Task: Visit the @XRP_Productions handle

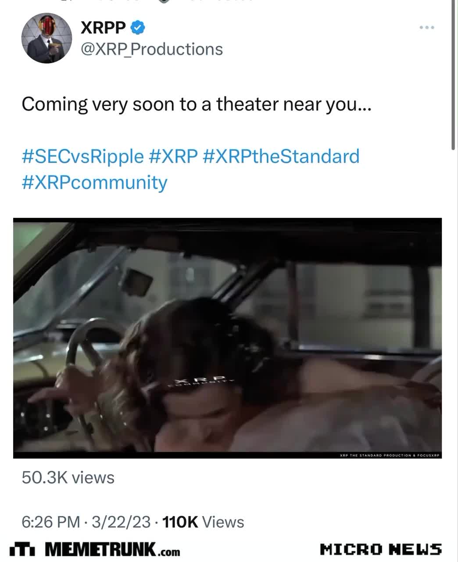Action: (152, 49)
